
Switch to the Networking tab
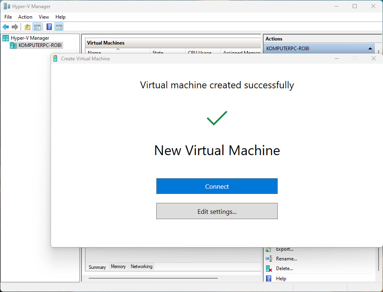point(141,266)
